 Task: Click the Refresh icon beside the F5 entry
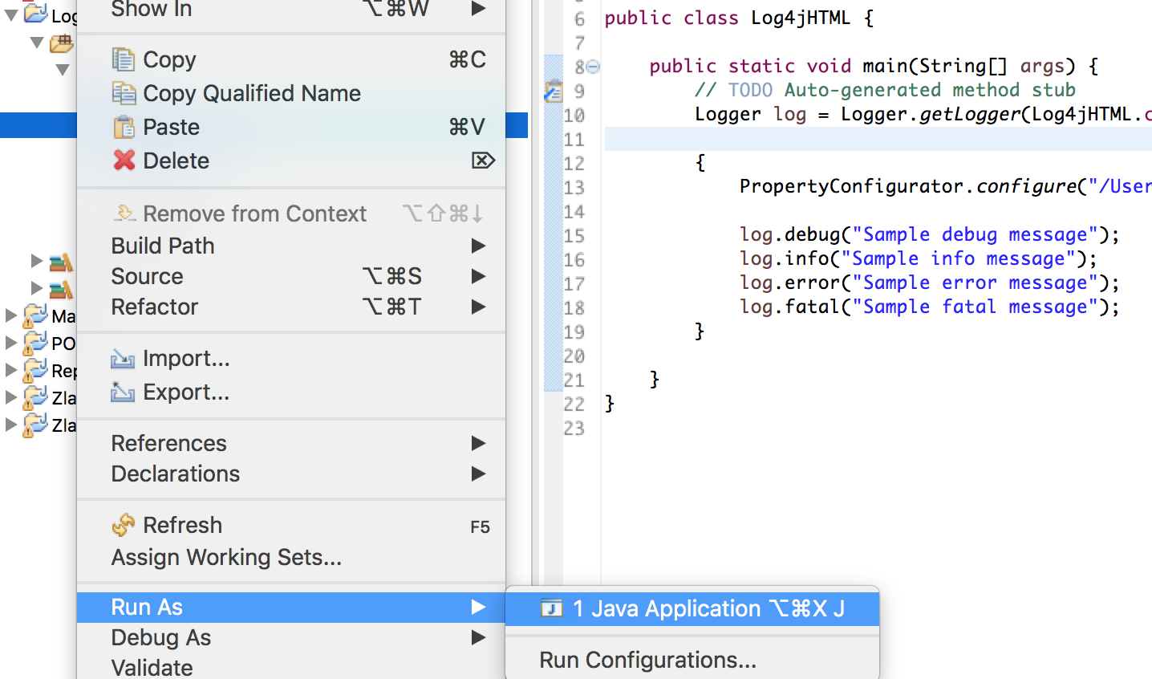(124, 524)
